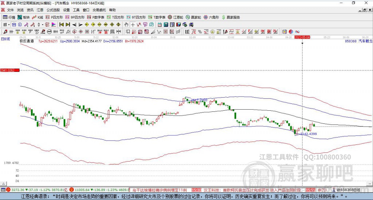
Task: Open the calculator icon
Action: [x=166, y=25]
